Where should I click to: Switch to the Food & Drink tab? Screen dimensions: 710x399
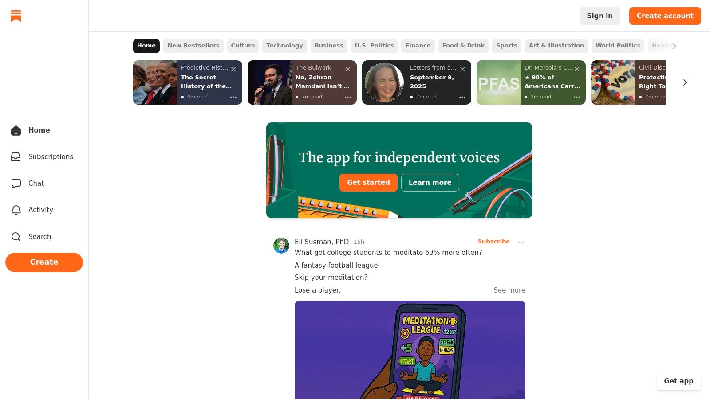[463, 46]
